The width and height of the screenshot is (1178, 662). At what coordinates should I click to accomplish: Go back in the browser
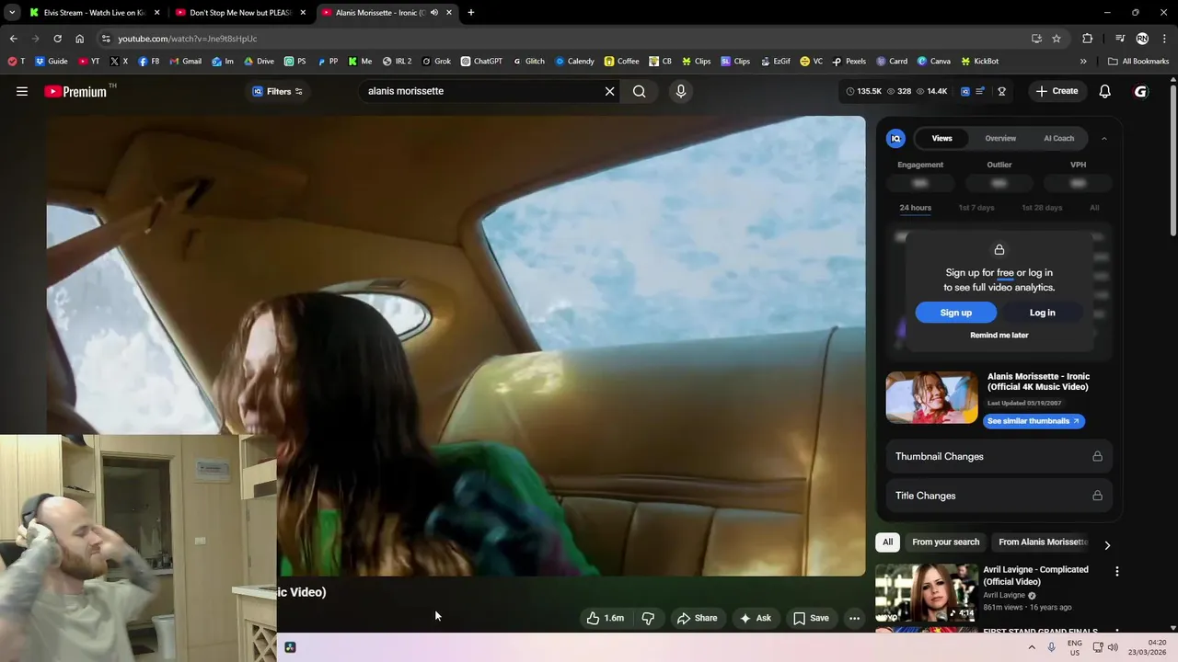(x=14, y=39)
